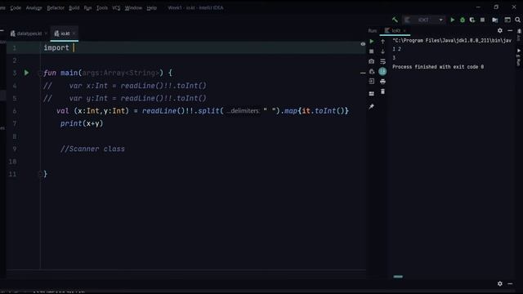Open the Analyze menu
Image resolution: width=523 pixels, height=294 pixels.
coord(34,7)
